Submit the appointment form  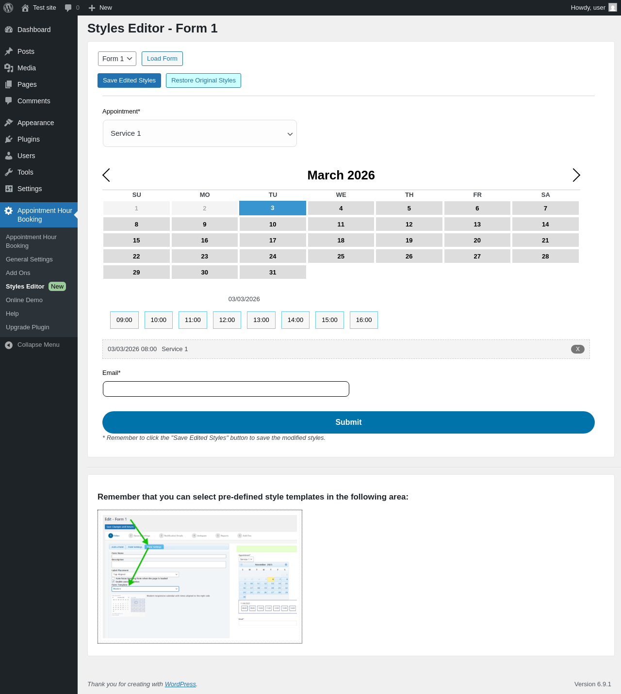[348, 422]
